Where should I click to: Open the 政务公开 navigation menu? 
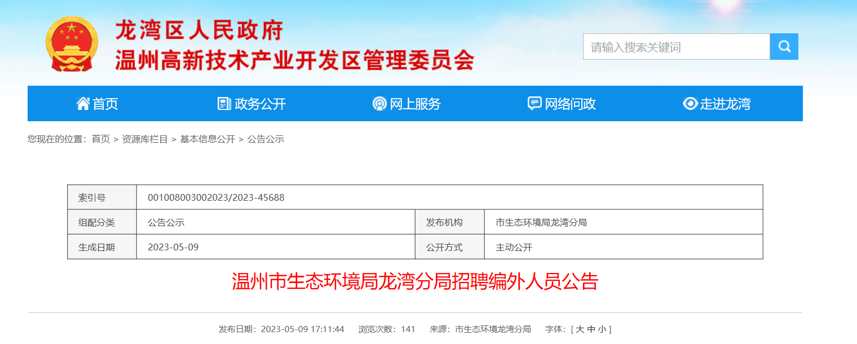coord(260,104)
